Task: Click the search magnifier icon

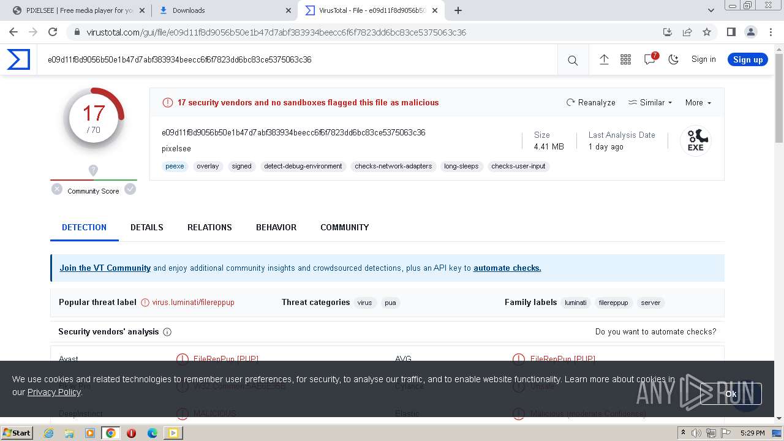Action: coord(573,60)
